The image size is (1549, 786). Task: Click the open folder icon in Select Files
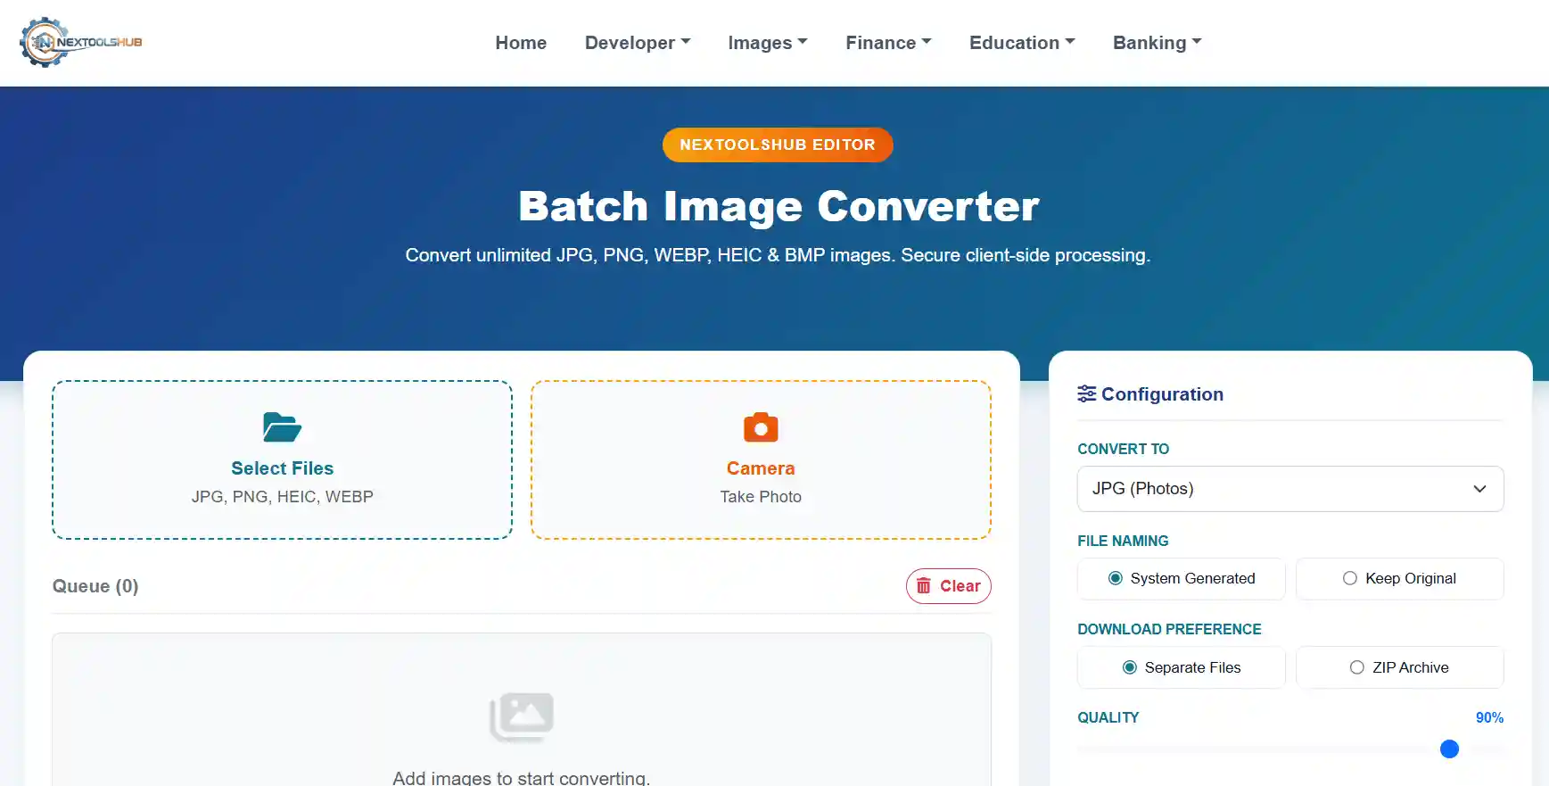coord(282,427)
